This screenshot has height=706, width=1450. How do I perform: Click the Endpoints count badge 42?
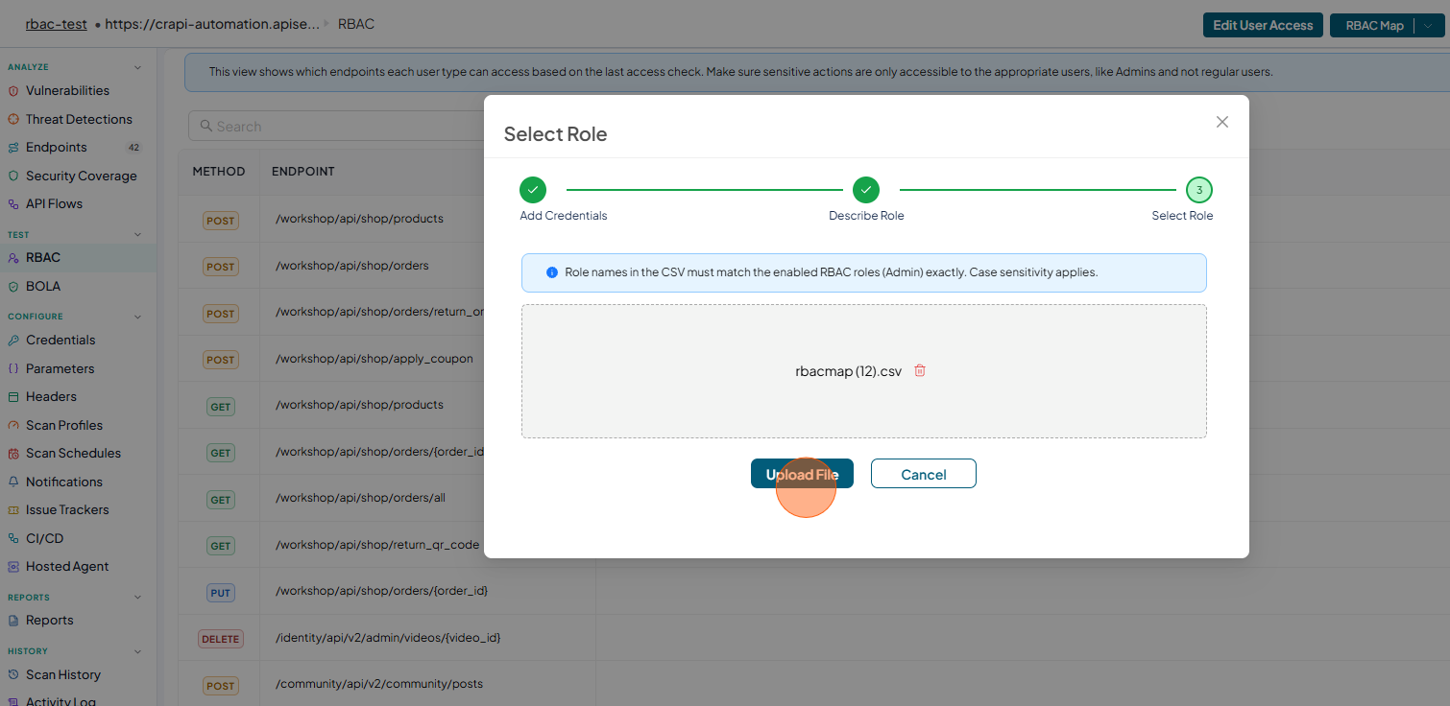pos(134,147)
